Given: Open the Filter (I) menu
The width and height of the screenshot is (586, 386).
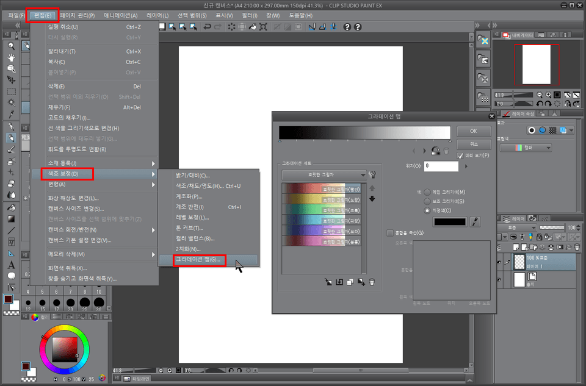Looking at the screenshot, I should 250,15.
